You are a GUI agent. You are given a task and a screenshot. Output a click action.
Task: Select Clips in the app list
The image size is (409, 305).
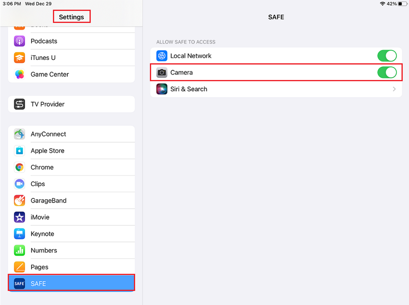(71, 184)
